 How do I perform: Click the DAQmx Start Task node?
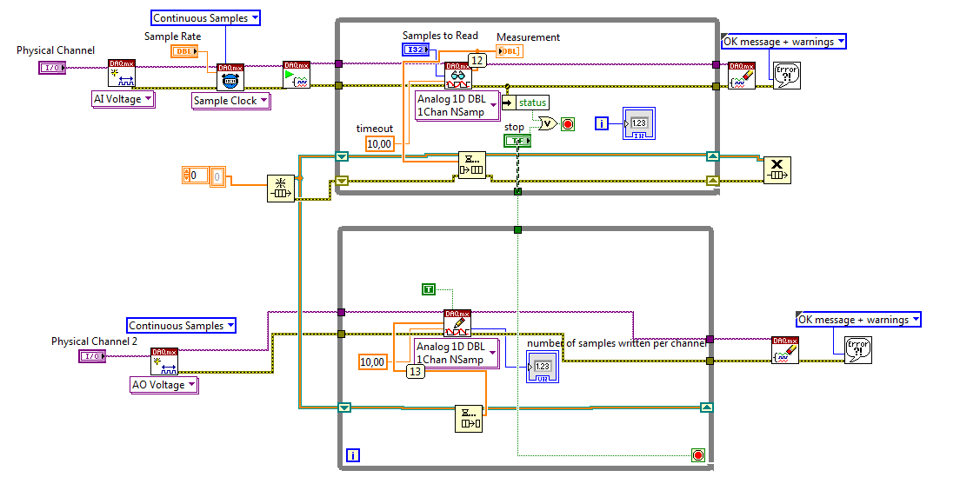(297, 75)
